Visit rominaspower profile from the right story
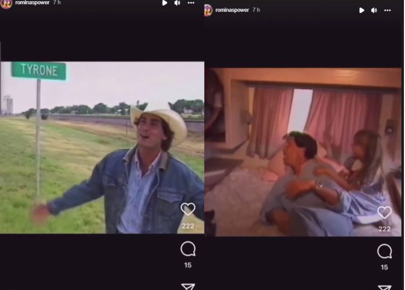Viewport: 405px width, 290px height. (232, 10)
